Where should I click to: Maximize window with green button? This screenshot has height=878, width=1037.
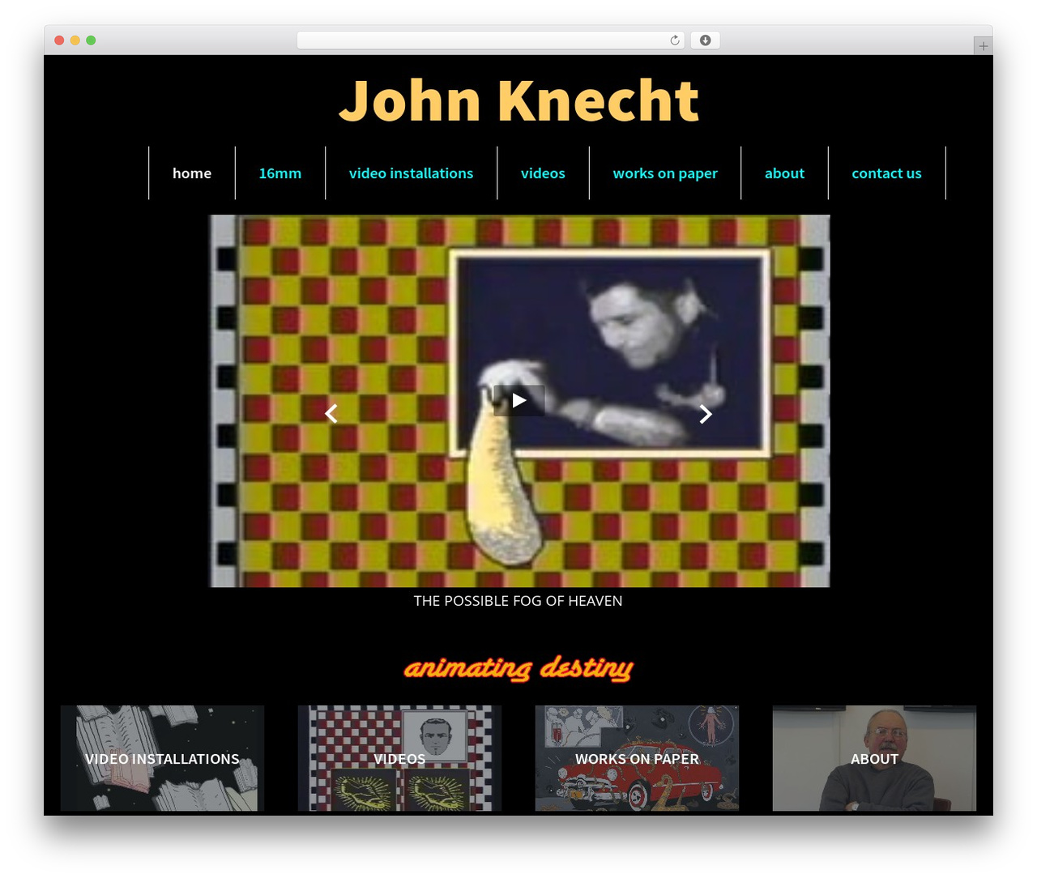click(x=91, y=40)
